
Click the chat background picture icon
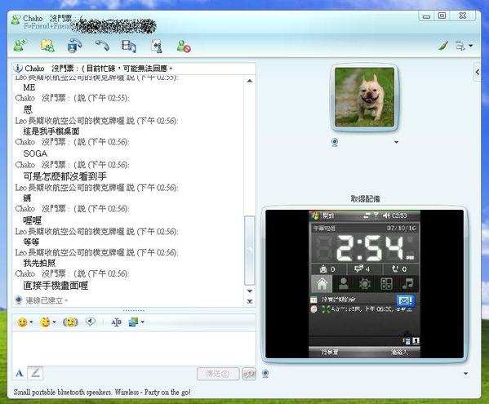pyautogui.click(x=133, y=322)
